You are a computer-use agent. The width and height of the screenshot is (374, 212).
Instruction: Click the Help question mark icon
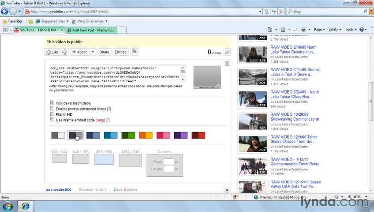click(362, 29)
